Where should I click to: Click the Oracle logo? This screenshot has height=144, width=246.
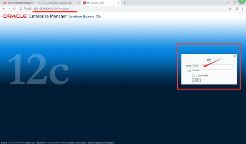click(15, 16)
